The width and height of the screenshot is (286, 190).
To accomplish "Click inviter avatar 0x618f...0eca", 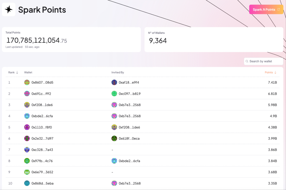I will [114, 138].
